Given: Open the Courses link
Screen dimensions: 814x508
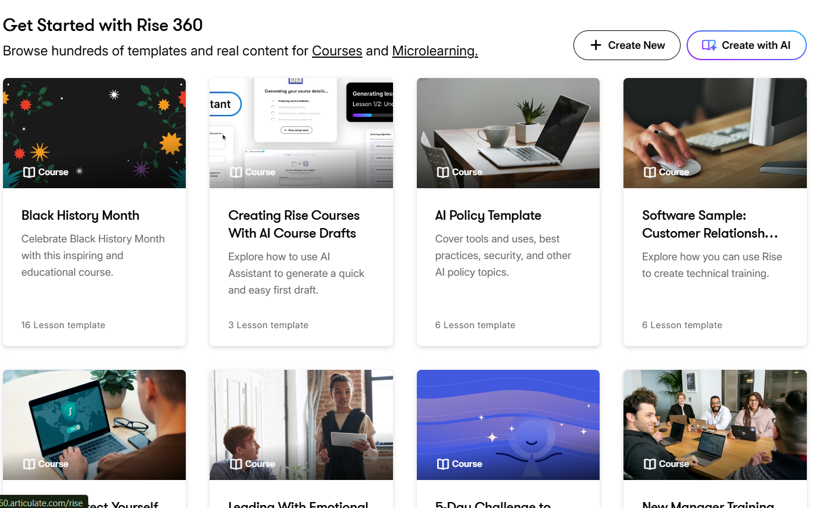Looking at the screenshot, I should click(x=337, y=51).
